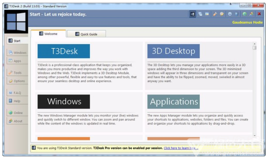Viewport: 268px width, 159px height.
Task: Click the F.A.Q question-mark icon in the top toolbar
Action: tap(230, 14)
